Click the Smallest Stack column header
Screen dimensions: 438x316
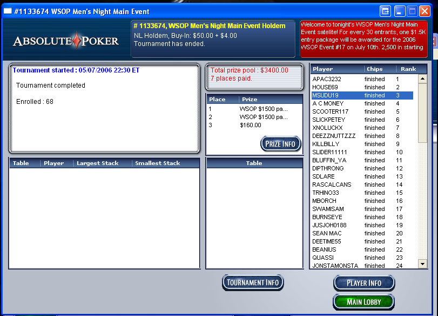(x=165, y=163)
